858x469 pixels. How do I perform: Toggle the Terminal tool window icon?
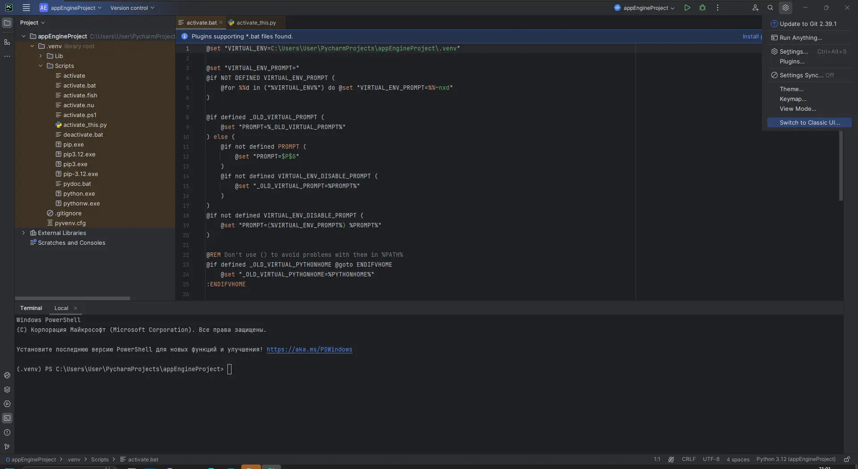coord(7,418)
